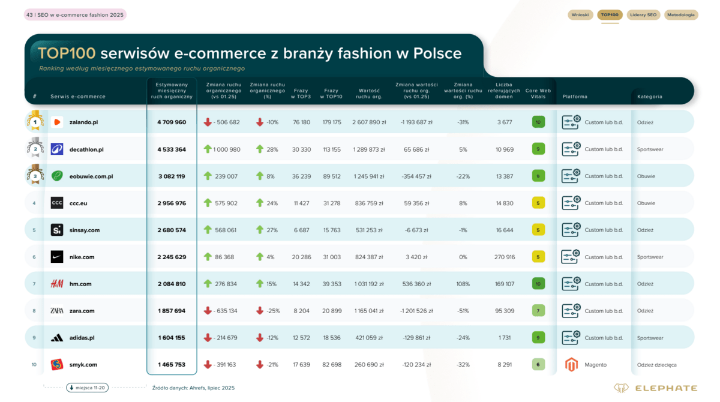This screenshot has width=720, height=402.
Task: Click the hm.com H&M logo
Action: [x=57, y=284]
